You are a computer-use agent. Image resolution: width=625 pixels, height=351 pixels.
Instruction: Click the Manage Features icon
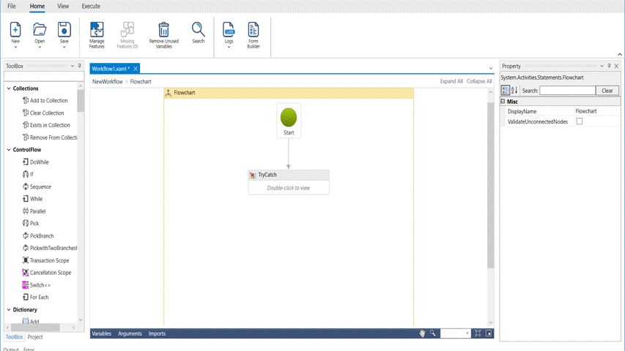[97, 30]
